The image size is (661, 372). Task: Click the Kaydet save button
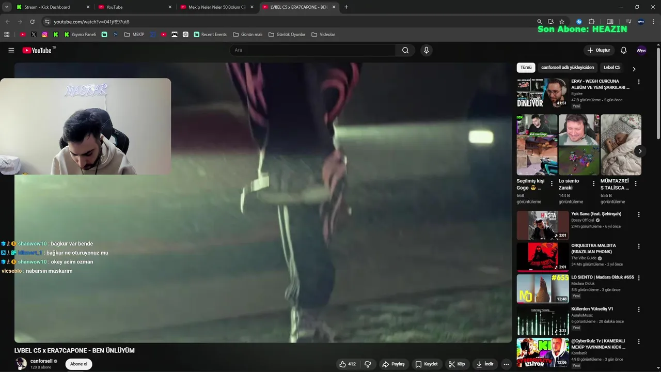427,364
